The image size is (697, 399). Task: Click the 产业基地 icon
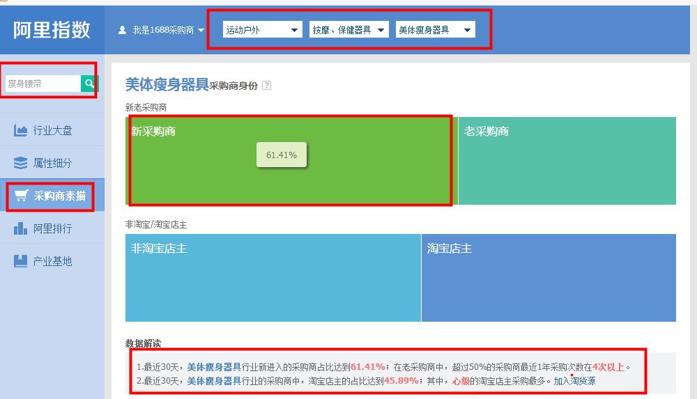[20, 261]
